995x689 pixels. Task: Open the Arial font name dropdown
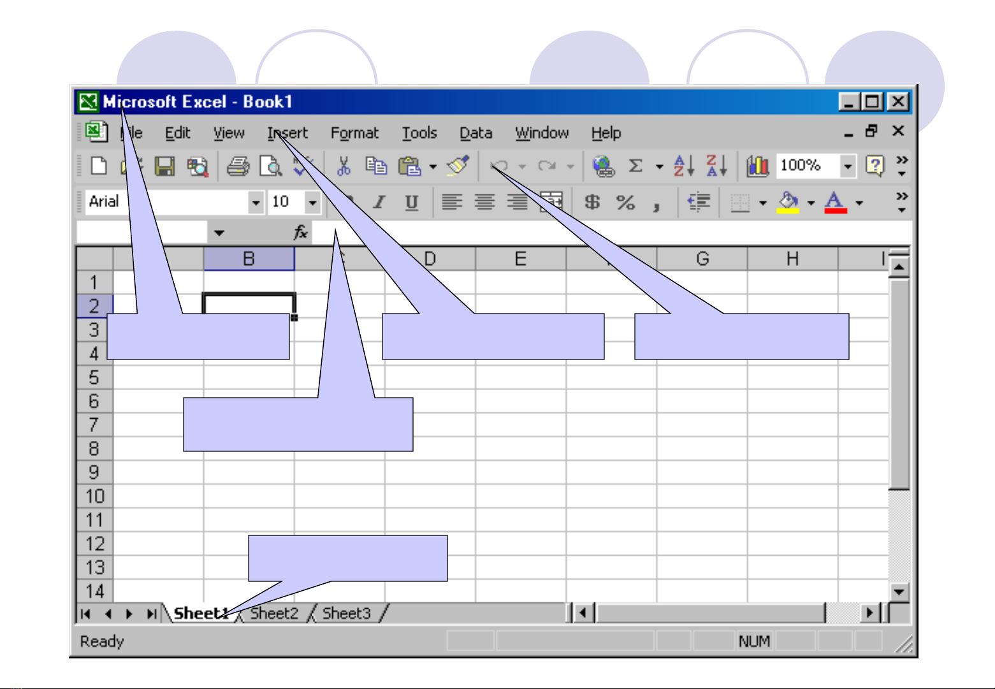256,203
